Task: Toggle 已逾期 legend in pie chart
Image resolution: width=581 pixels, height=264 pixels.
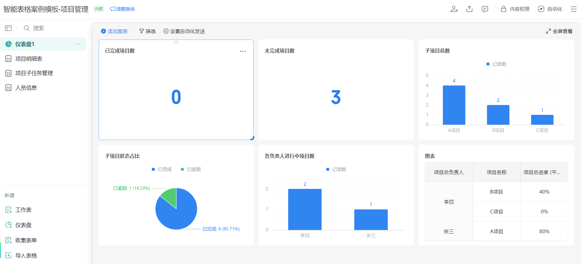Action: coord(191,169)
